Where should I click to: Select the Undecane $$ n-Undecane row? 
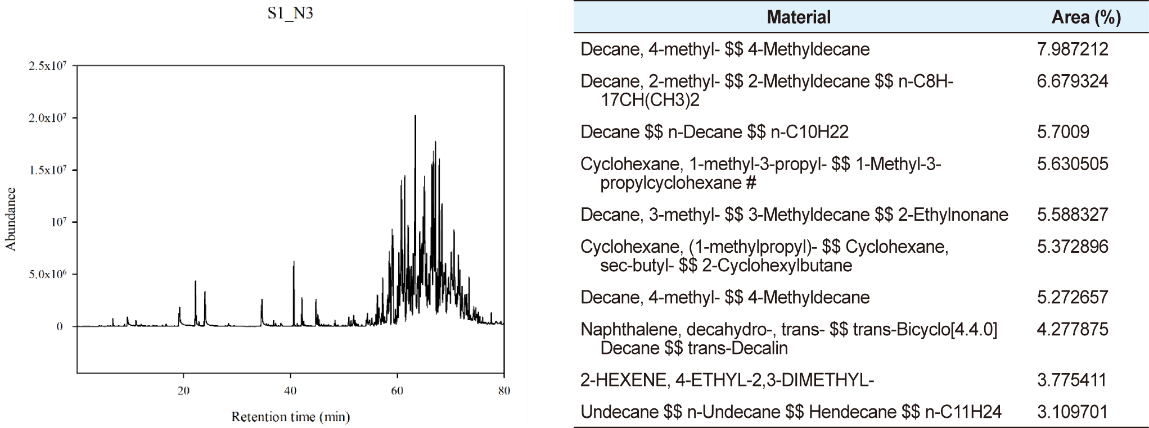791,412
